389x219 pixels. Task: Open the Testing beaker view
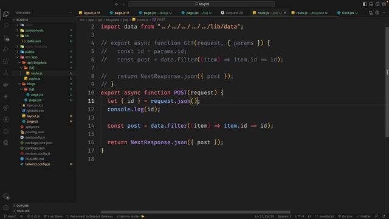click(x=5, y=73)
